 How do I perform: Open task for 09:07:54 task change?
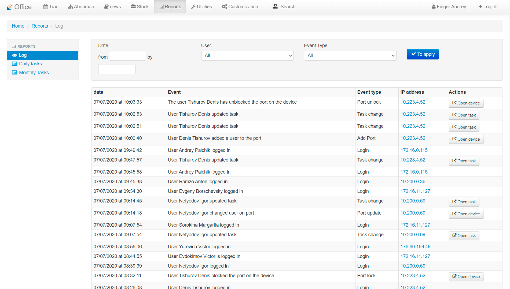[x=464, y=236]
